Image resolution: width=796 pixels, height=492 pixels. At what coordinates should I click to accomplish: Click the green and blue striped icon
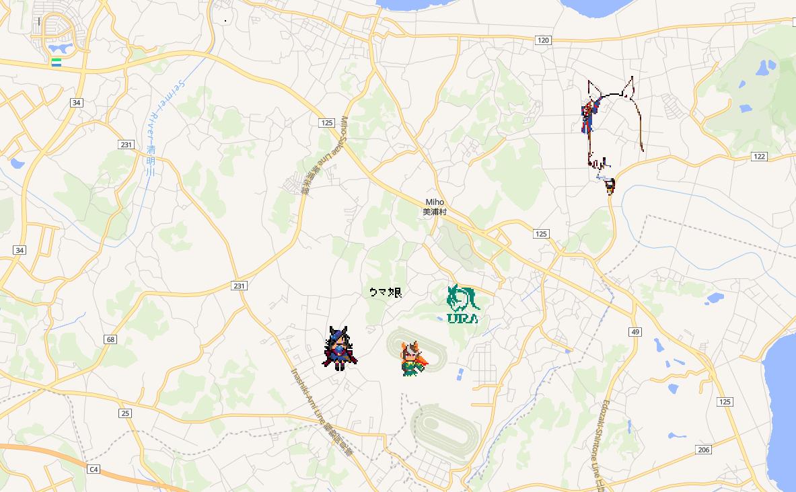(x=57, y=63)
